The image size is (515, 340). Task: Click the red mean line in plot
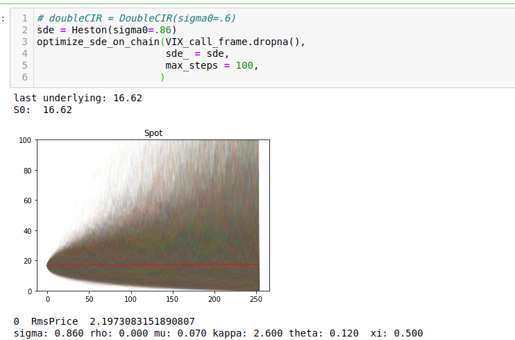pos(153,265)
